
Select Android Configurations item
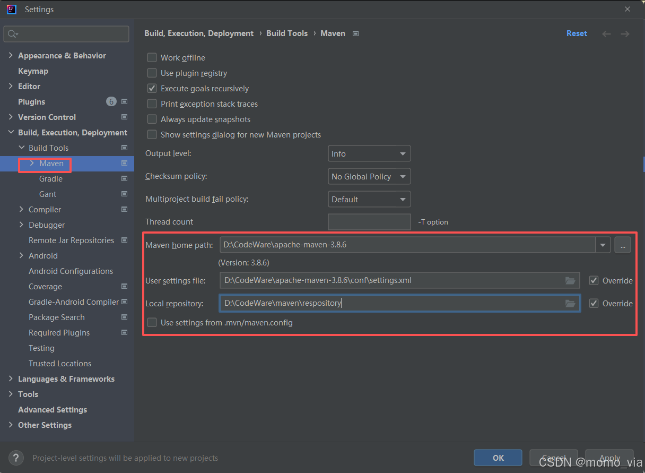point(71,271)
